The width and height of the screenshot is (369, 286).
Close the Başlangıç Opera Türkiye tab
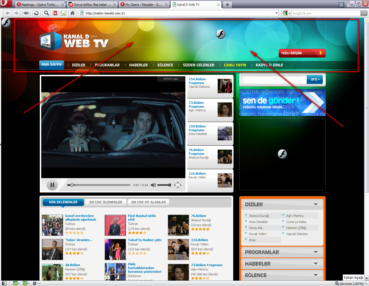click(63, 5)
